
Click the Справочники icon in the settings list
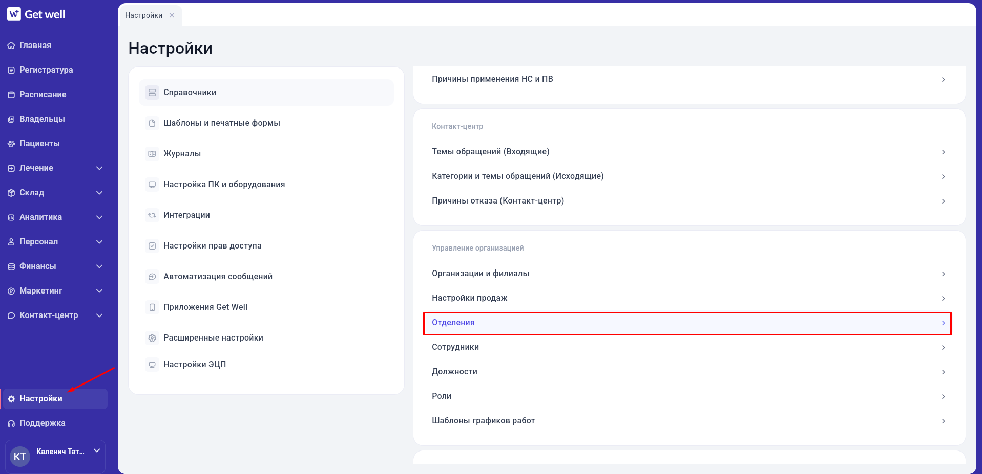pyautogui.click(x=152, y=93)
